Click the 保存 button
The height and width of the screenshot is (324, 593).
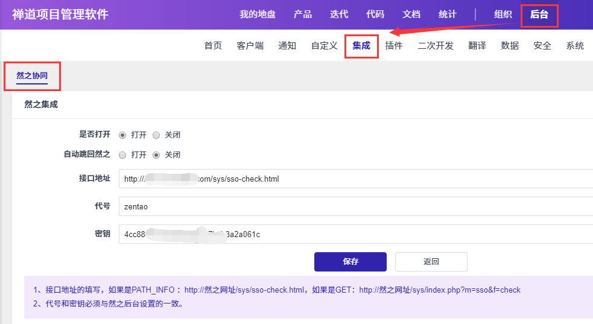[x=350, y=262]
